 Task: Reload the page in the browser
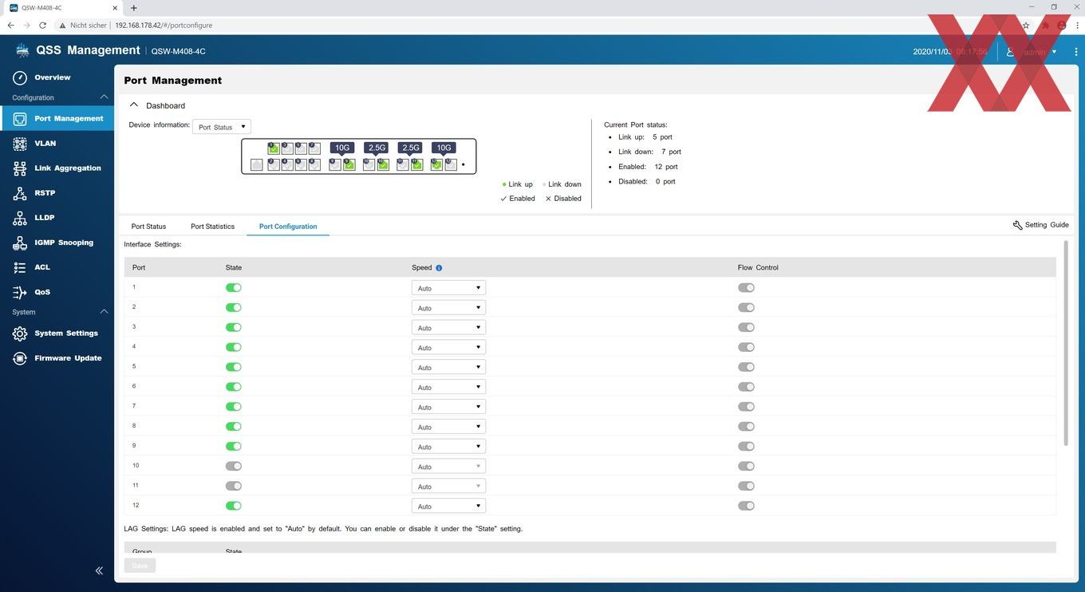(42, 26)
